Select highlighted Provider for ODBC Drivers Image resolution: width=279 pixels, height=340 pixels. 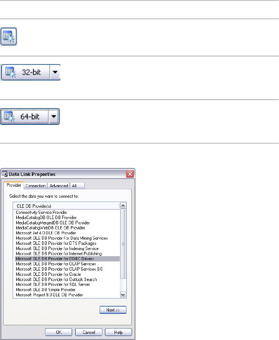click(67, 259)
